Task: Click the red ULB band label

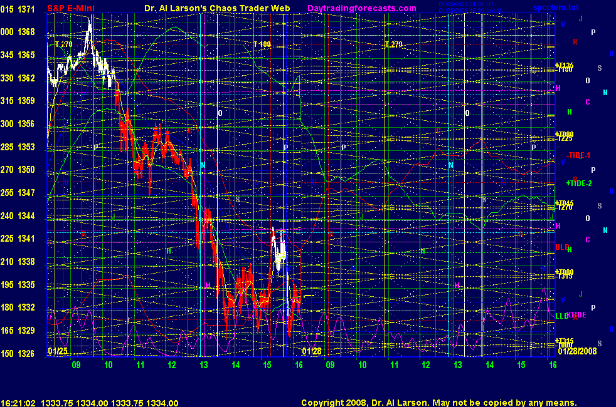Action: pos(562,247)
